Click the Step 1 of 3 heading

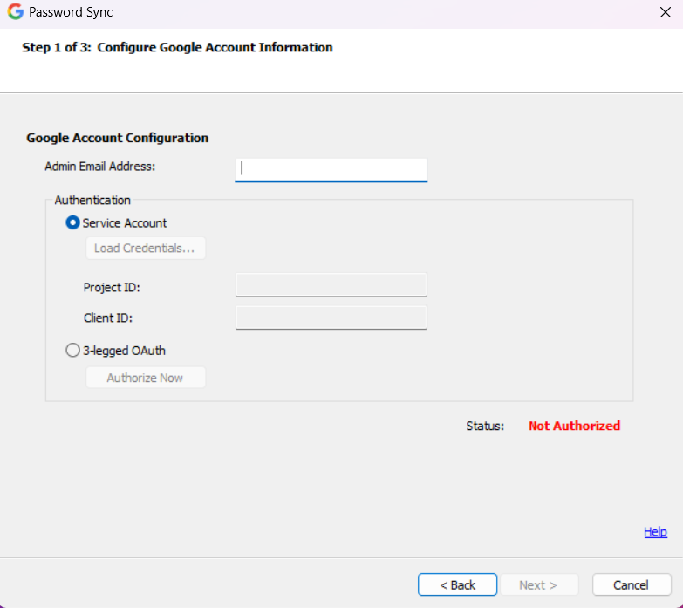pos(177,47)
